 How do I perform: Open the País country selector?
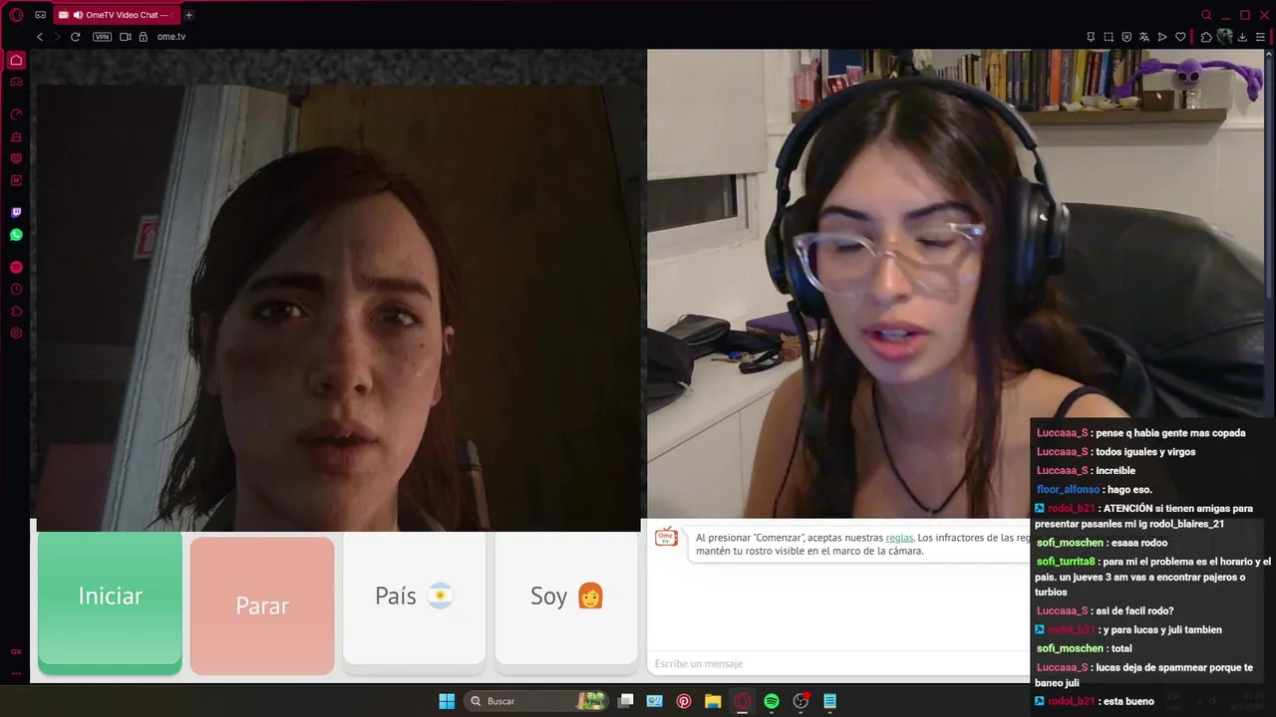(x=414, y=597)
